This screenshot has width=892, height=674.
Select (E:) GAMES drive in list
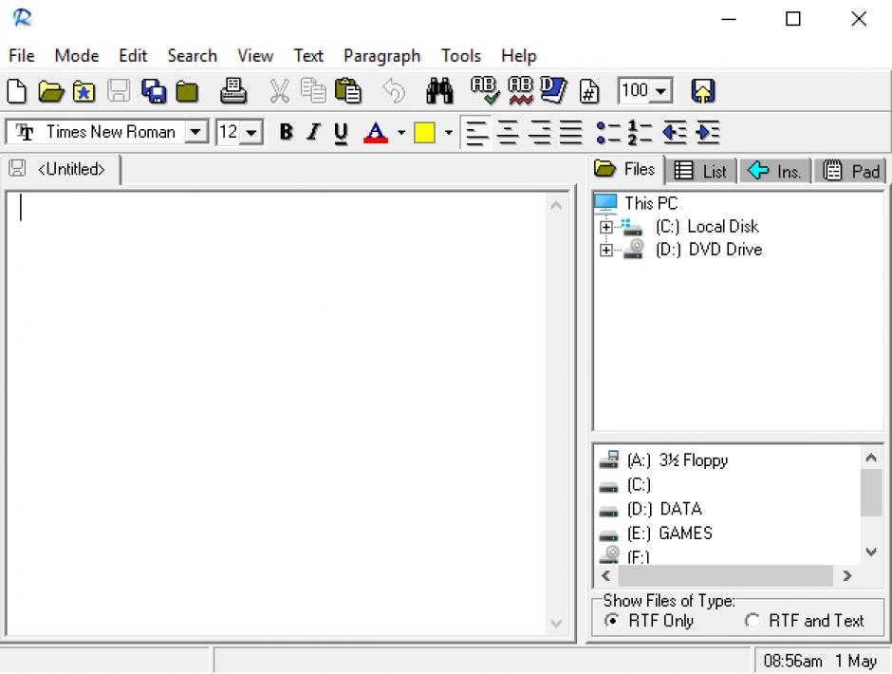pos(656,534)
